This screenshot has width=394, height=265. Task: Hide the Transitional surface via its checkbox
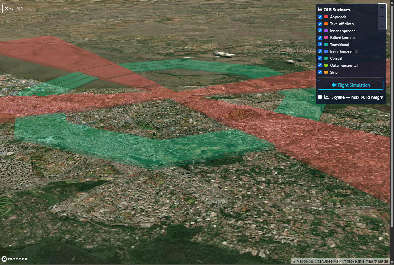[320, 45]
